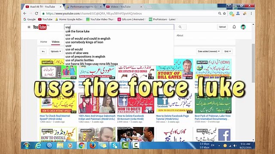This screenshot has width=275, height=154.
Task: Open the account avatar menu
Action: click(x=243, y=27)
